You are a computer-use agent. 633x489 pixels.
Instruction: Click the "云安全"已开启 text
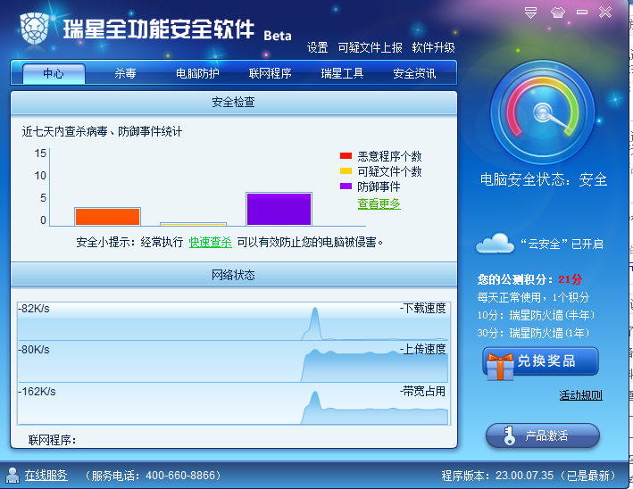[562, 244]
